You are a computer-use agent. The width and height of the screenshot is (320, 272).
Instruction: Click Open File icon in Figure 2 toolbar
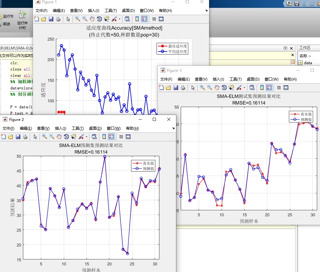(x=11, y=137)
